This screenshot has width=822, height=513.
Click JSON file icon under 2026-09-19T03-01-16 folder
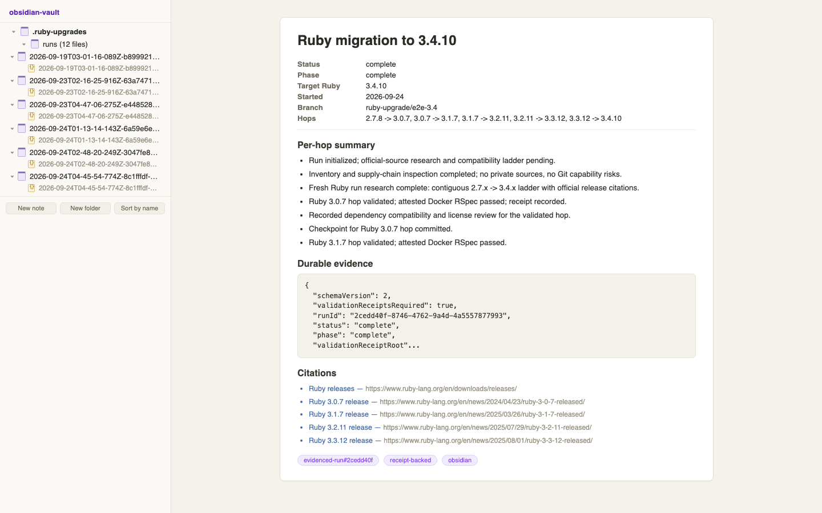click(32, 68)
